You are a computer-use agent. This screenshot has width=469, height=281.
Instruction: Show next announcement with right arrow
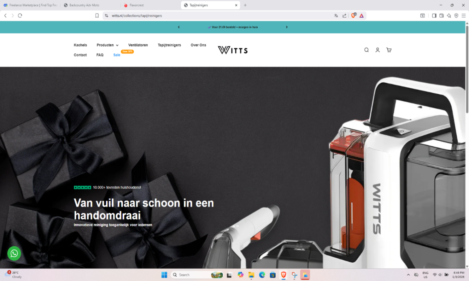(x=286, y=27)
